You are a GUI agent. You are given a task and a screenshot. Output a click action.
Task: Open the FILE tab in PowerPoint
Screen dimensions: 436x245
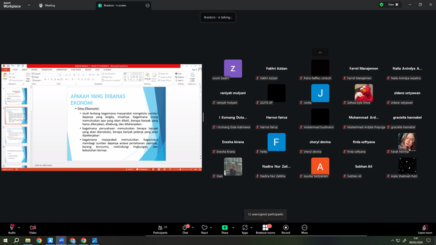pyautogui.click(x=5, y=69)
